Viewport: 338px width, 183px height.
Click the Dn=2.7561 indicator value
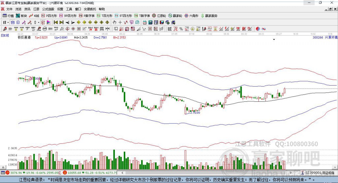click(x=100, y=37)
